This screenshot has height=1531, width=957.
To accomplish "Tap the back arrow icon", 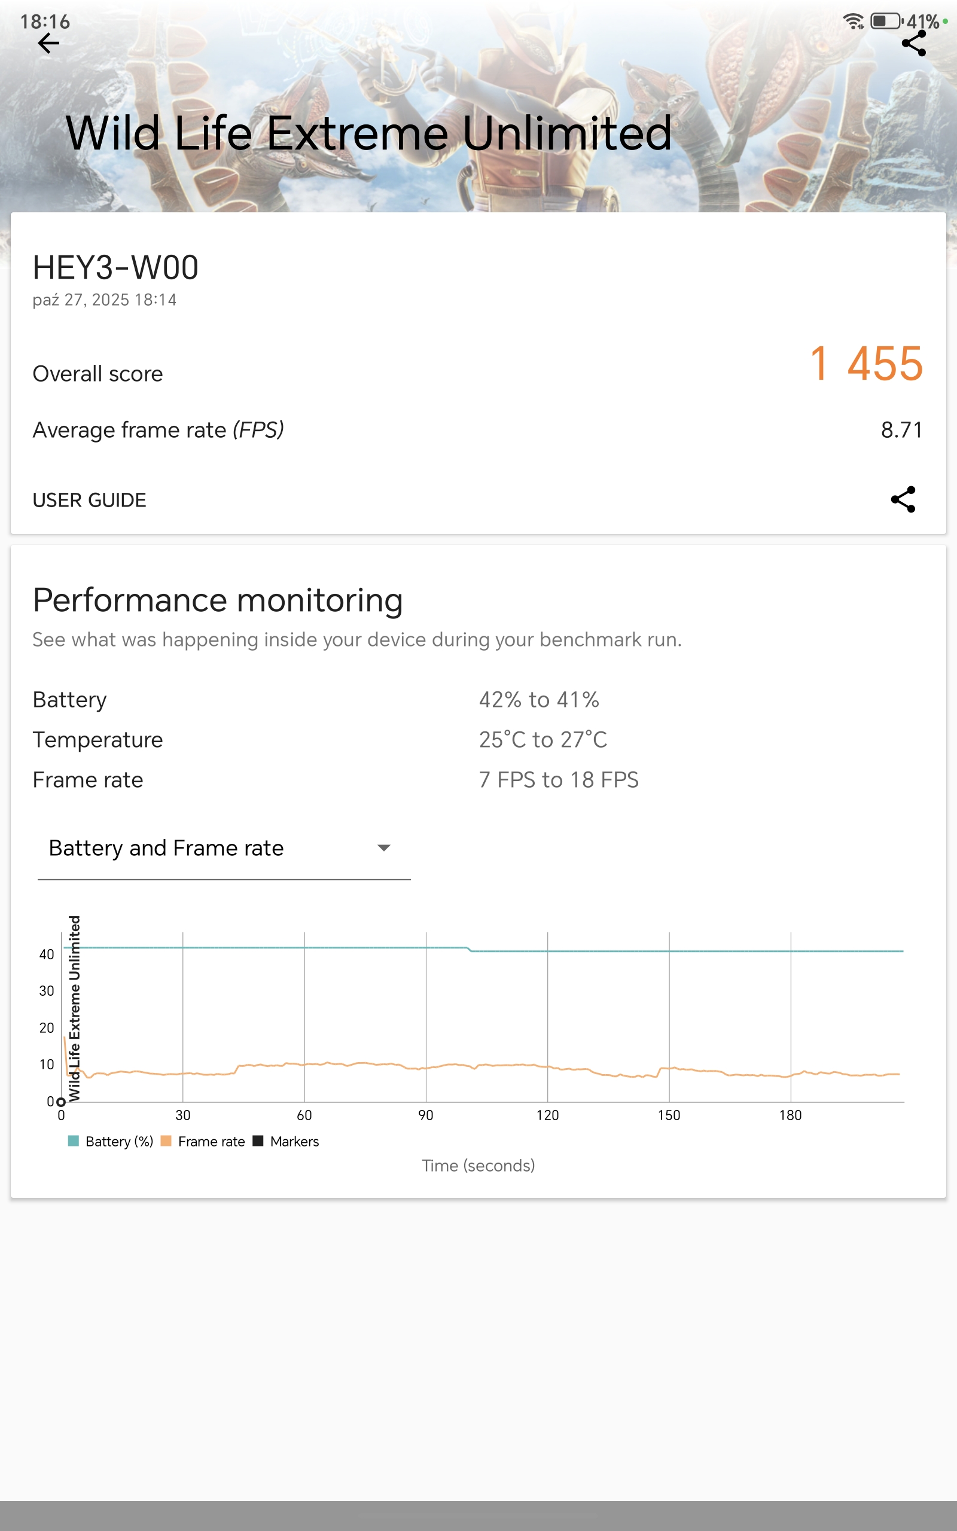I will pyautogui.click(x=48, y=44).
